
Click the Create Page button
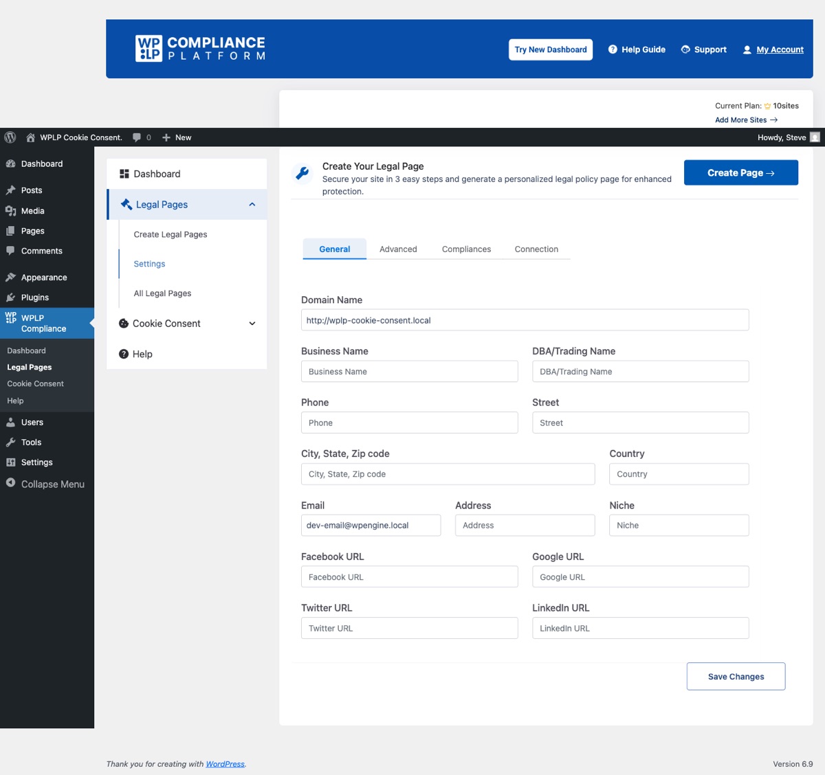pos(741,172)
